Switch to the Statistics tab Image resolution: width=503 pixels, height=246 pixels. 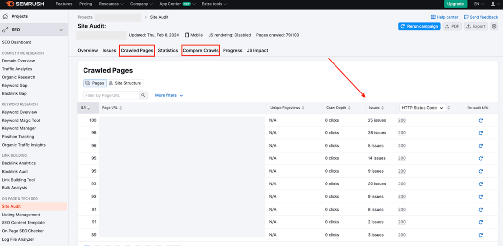click(x=168, y=50)
